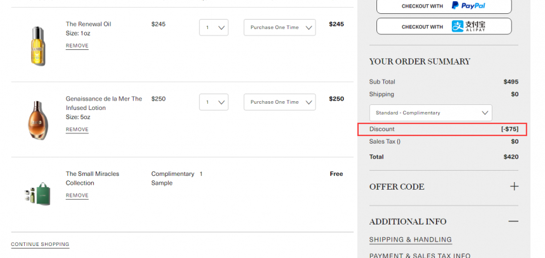The height and width of the screenshot is (258, 545).
Task: Collapse Additional Info with minus icon
Action: pyautogui.click(x=513, y=221)
